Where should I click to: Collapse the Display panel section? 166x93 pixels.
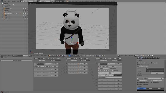[138, 76]
